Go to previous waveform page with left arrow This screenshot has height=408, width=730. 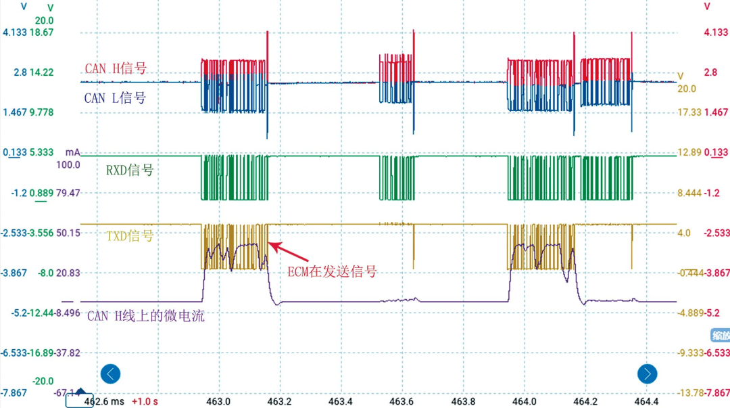[110, 373]
